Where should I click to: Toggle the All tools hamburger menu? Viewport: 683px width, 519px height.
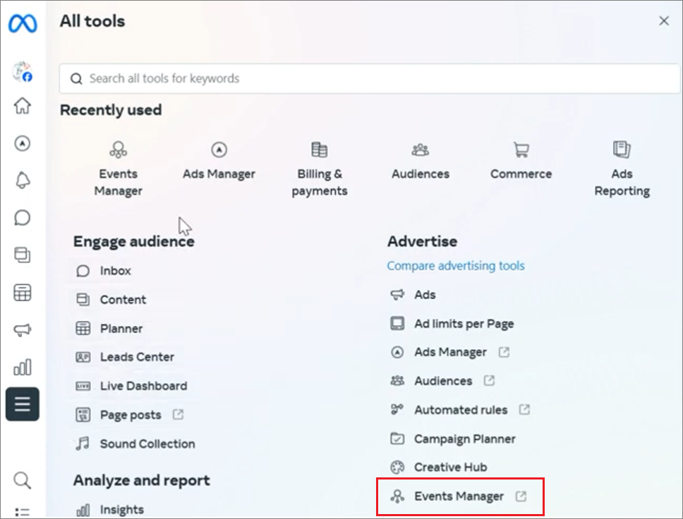coord(22,404)
